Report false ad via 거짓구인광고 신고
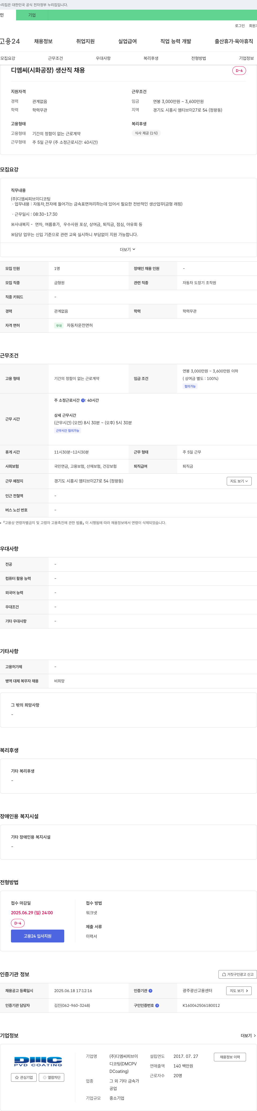The image size is (257, 1111). (x=238, y=974)
